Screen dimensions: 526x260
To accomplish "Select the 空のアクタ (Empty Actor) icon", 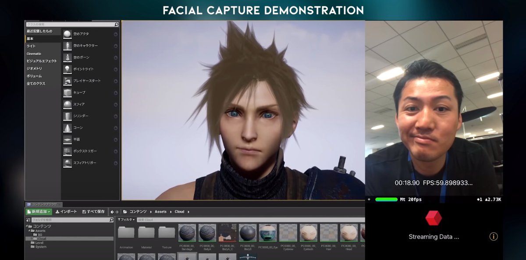I will (x=67, y=34).
